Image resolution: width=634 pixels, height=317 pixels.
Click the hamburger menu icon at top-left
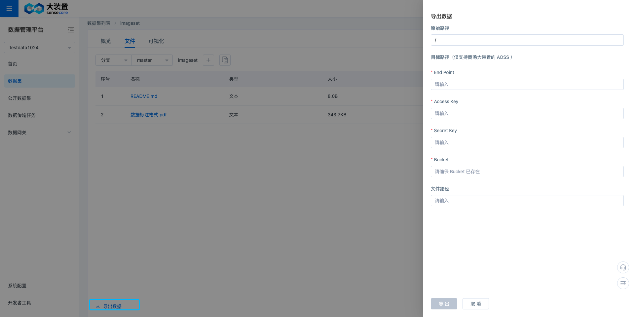click(x=9, y=9)
